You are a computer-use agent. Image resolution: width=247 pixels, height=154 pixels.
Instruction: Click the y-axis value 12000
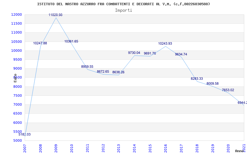click(x=16, y=14)
